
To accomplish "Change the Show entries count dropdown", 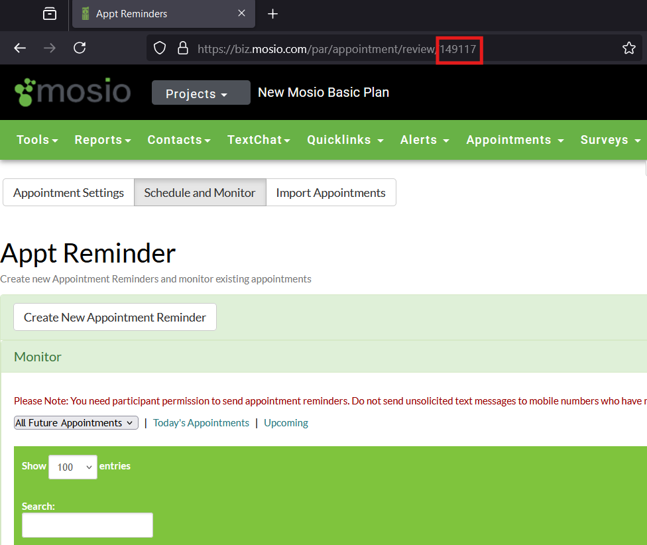I will pos(73,467).
